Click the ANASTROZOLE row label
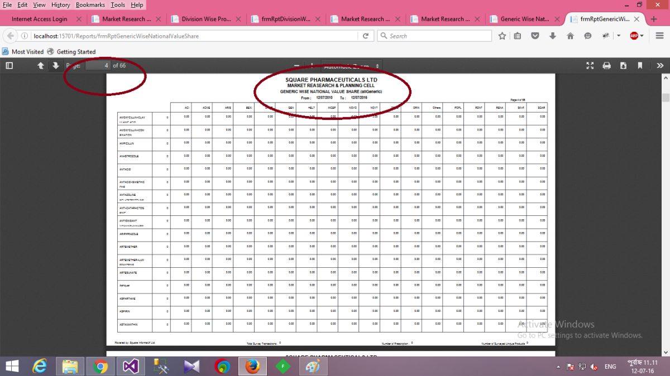The width and height of the screenshot is (670, 376). (x=129, y=156)
